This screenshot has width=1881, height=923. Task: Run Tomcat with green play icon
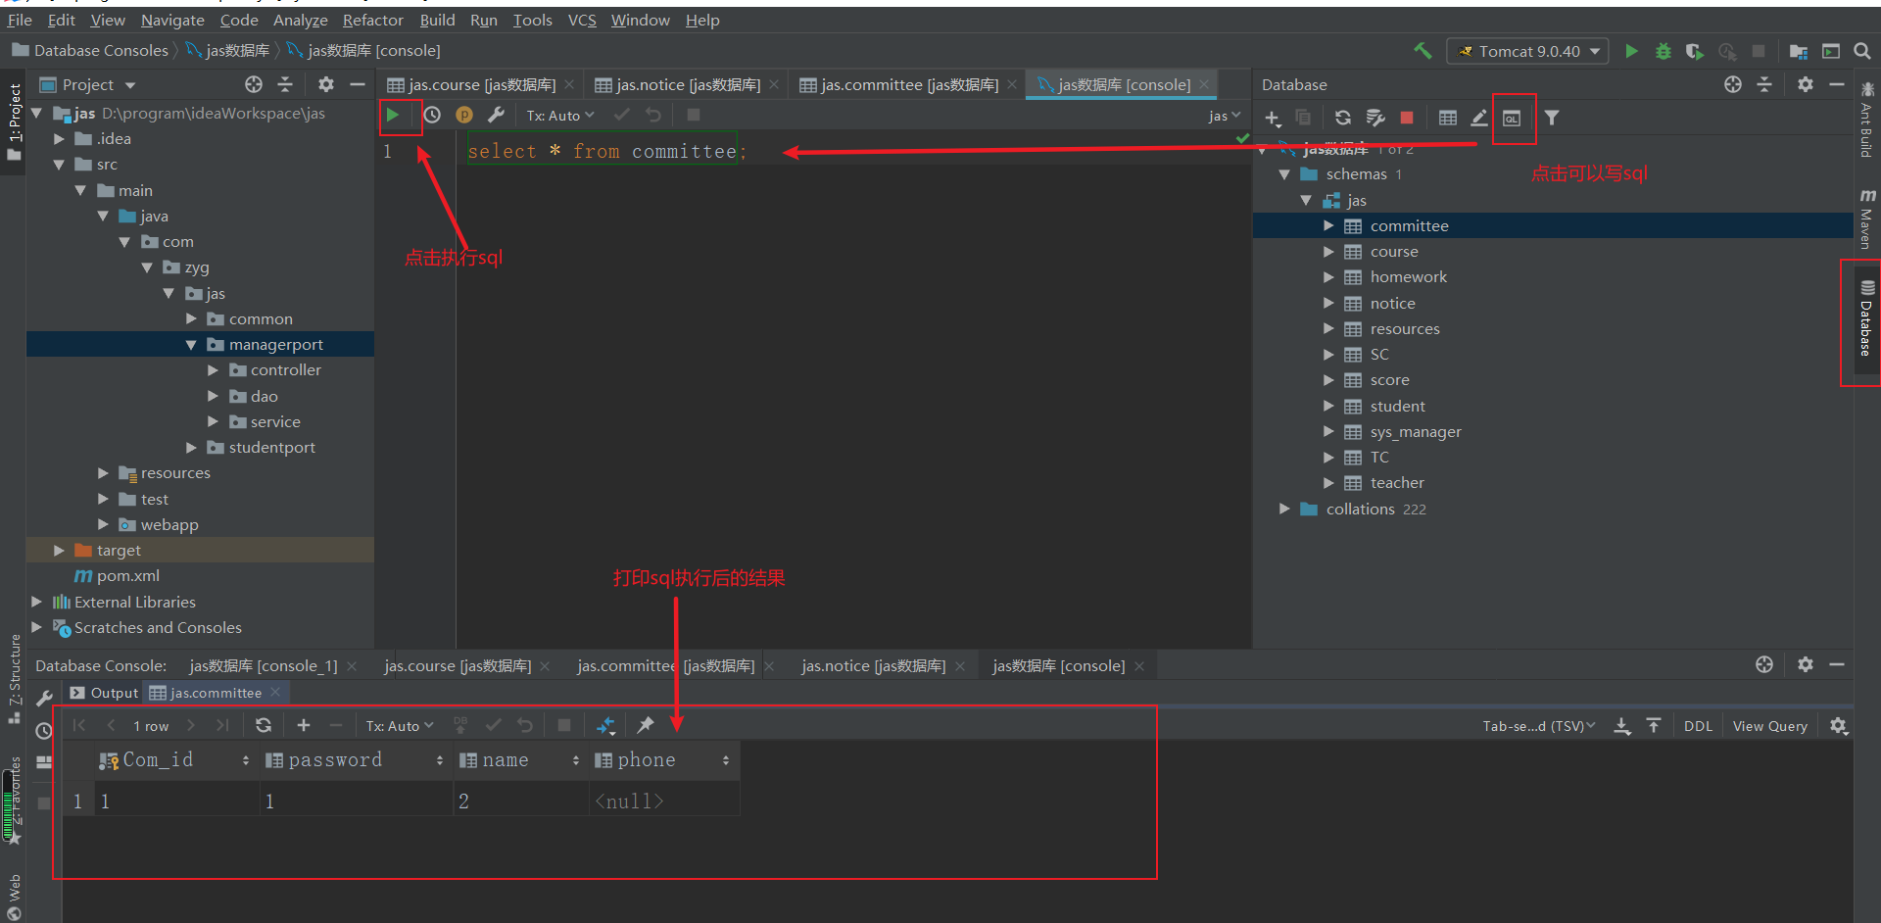1631,51
